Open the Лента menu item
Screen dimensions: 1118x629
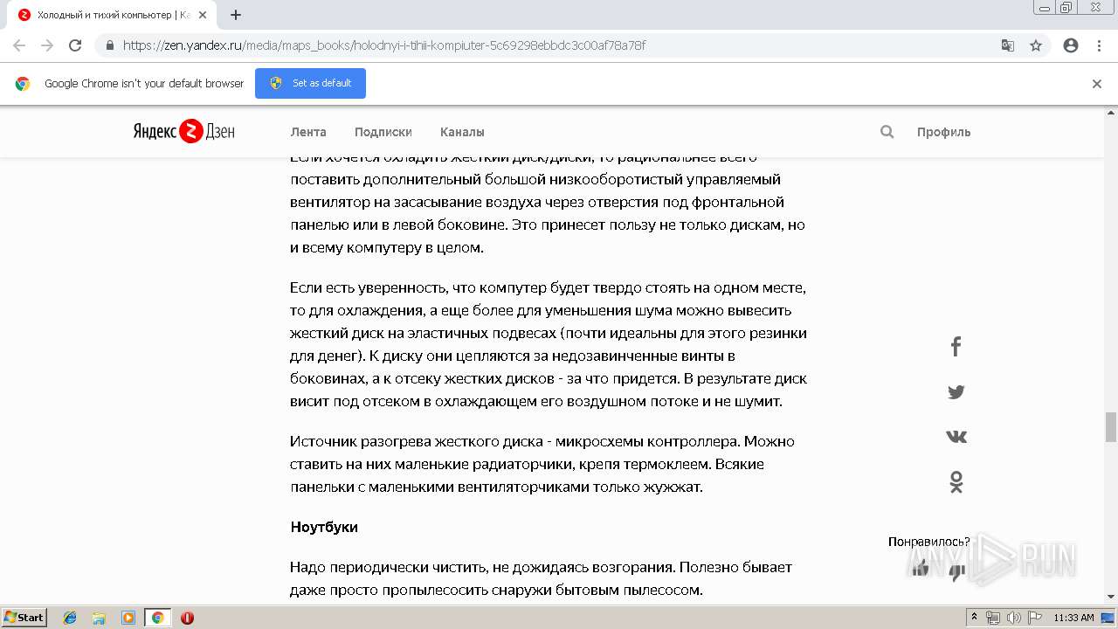(x=308, y=132)
